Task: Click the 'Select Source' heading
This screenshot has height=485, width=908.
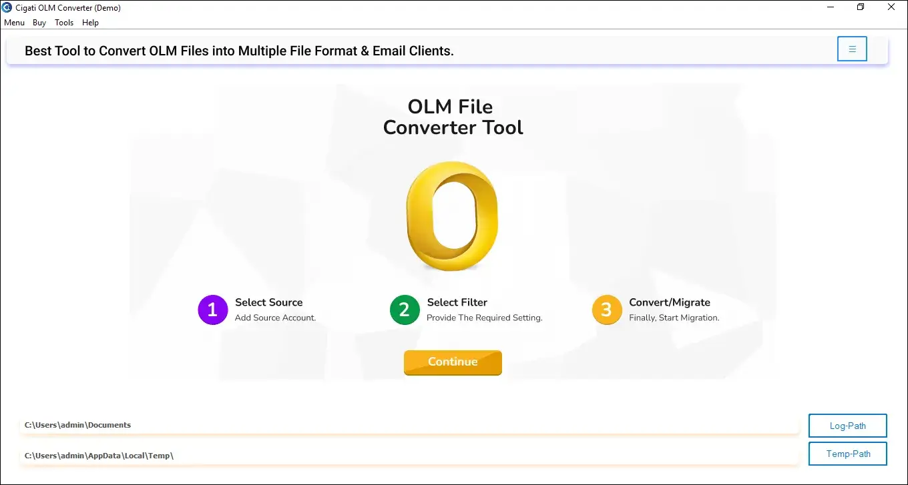Action: pyautogui.click(x=268, y=302)
